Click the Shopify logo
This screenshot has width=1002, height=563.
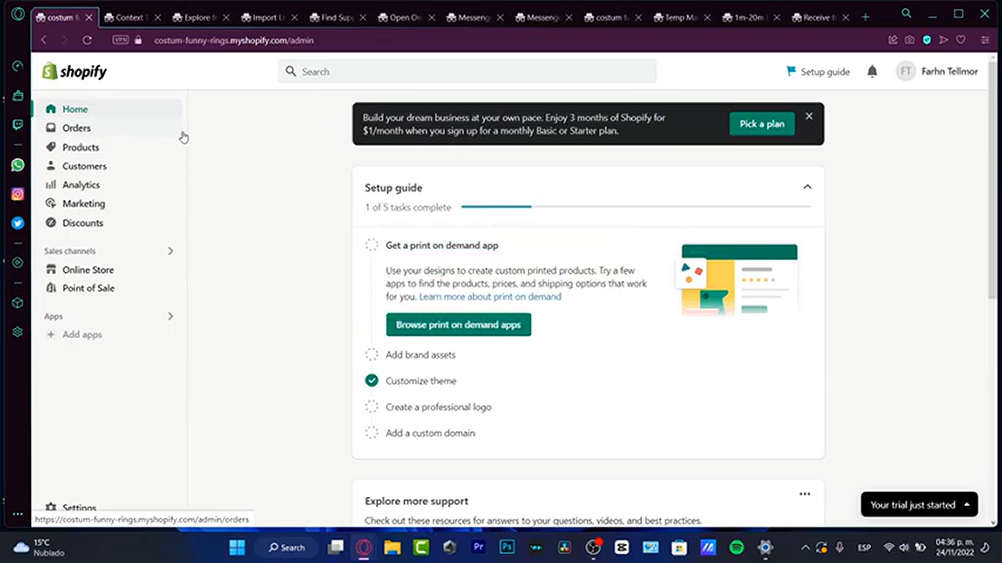(x=74, y=71)
